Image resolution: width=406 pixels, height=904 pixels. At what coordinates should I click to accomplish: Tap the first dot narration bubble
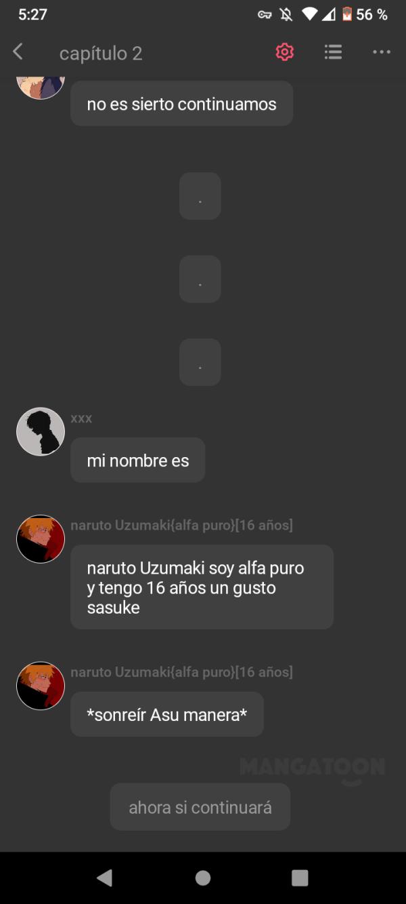pyautogui.click(x=200, y=196)
